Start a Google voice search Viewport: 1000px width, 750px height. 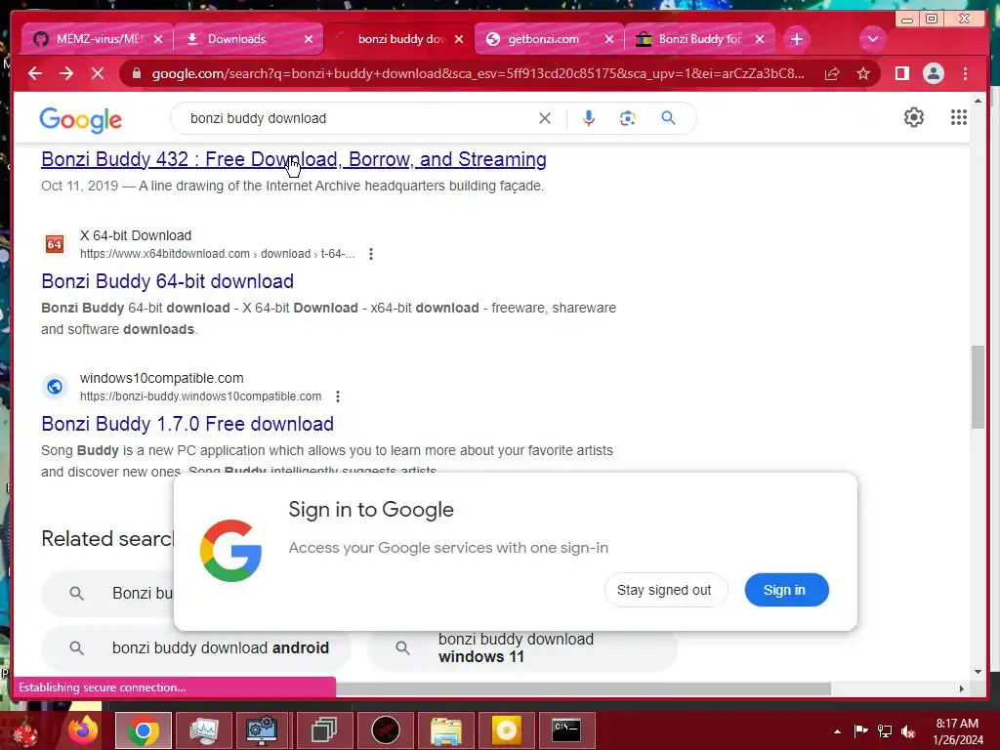589,118
